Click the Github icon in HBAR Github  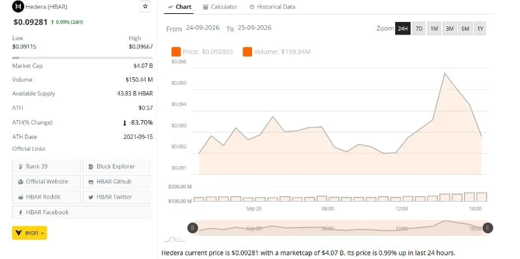(91, 182)
